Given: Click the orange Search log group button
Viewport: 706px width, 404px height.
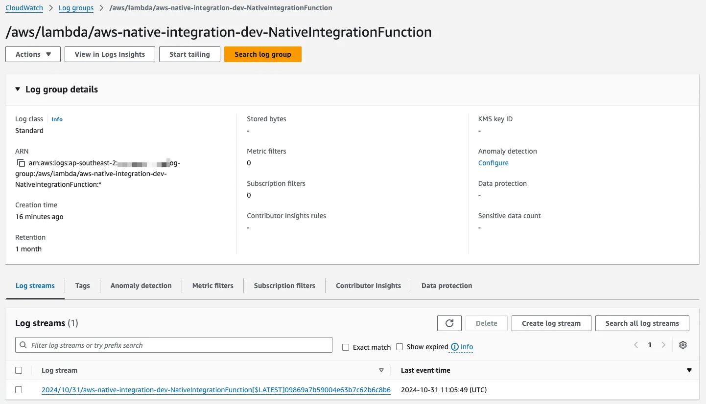Looking at the screenshot, I should point(263,54).
